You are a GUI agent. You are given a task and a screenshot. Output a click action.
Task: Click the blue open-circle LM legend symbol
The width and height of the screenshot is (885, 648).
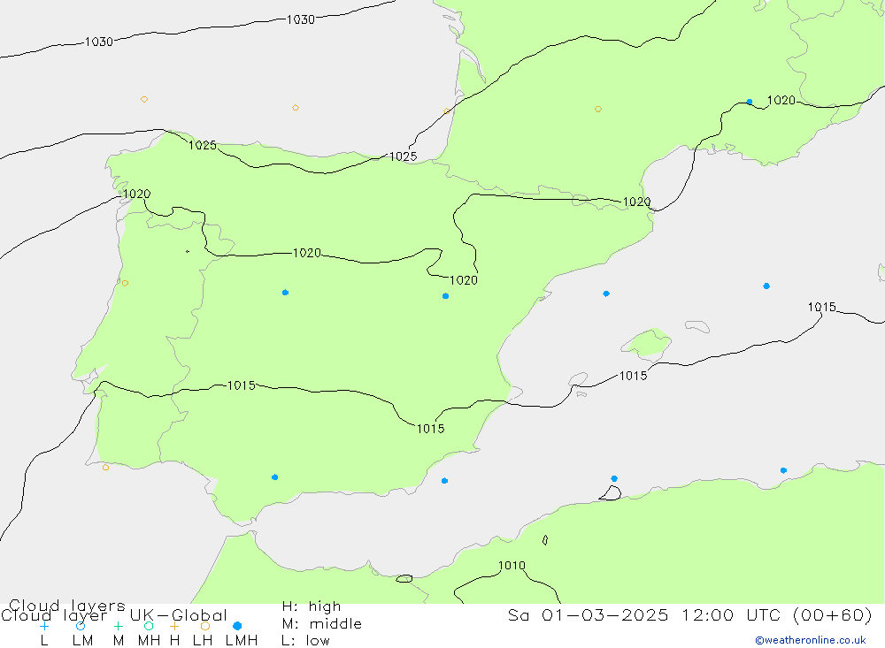[x=81, y=626]
